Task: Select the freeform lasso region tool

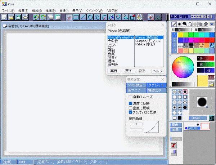Action: (118, 17)
